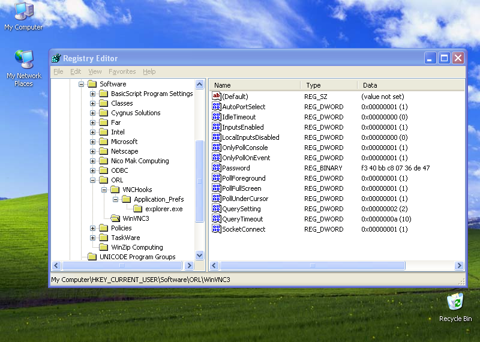The height and width of the screenshot is (342, 480).
Task: Click the tree pane vertical scrollbar thumb
Action: tap(200, 181)
